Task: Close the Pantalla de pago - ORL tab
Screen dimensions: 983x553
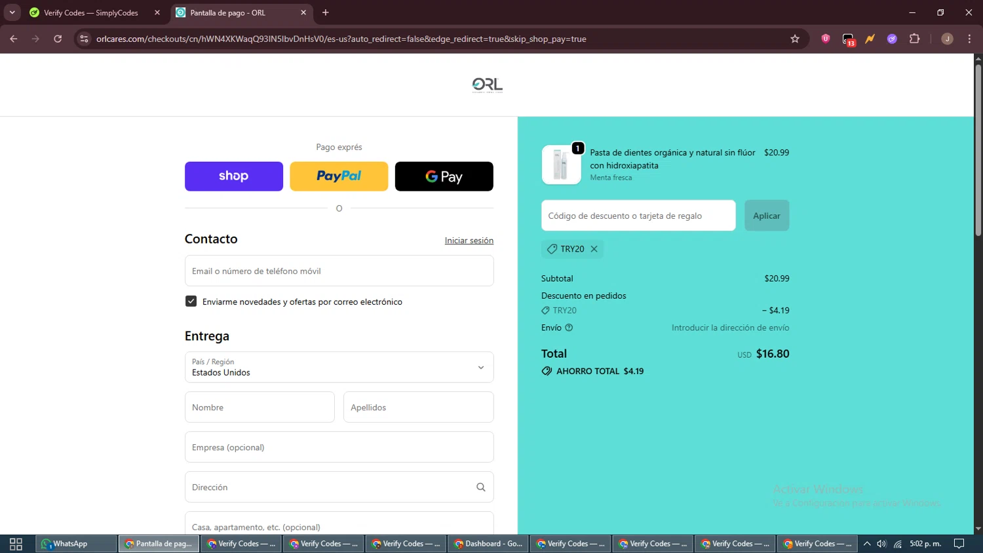Action: (x=303, y=12)
